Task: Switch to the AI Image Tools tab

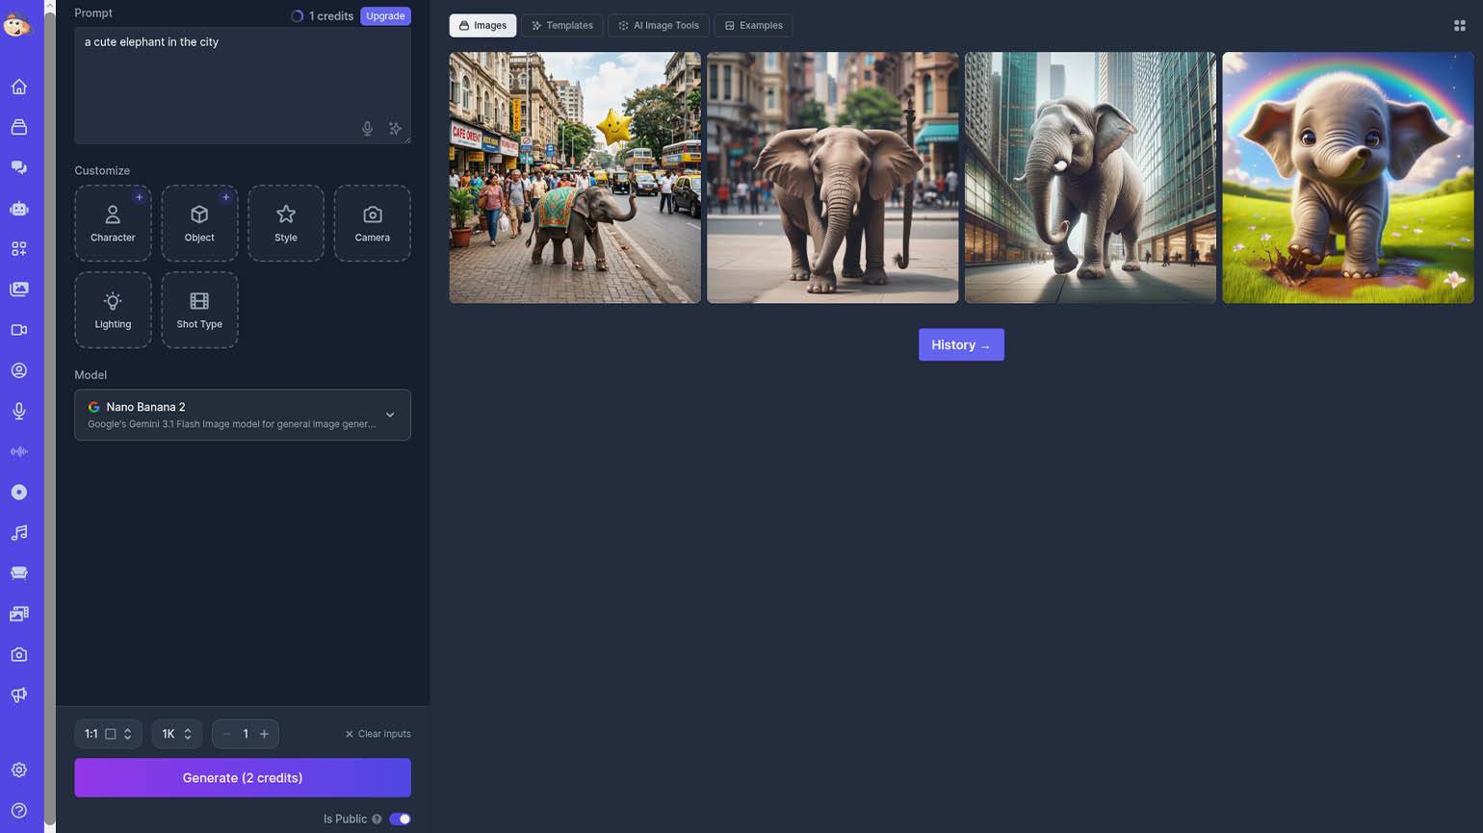Action: (x=659, y=26)
